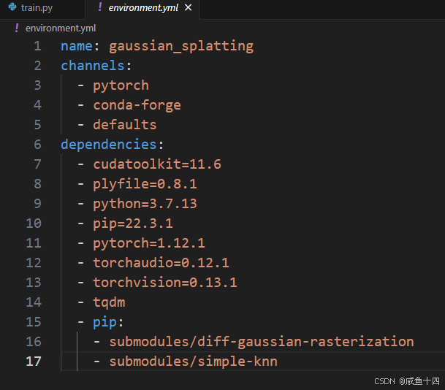Open the environment.yml breadcrumb
Screen dimensions: 445x390
point(61,28)
